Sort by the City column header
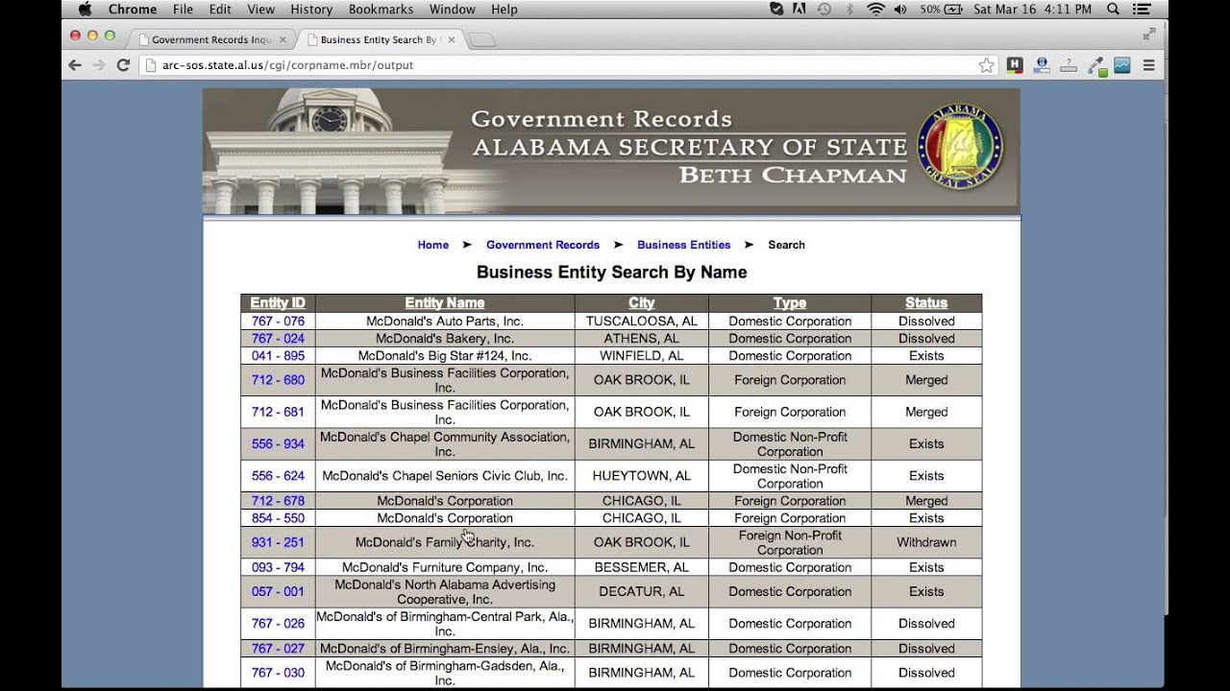 642,303
